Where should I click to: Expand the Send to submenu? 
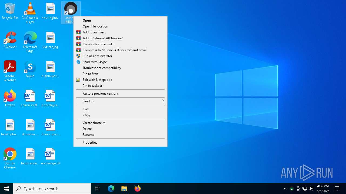pos(120,101)
